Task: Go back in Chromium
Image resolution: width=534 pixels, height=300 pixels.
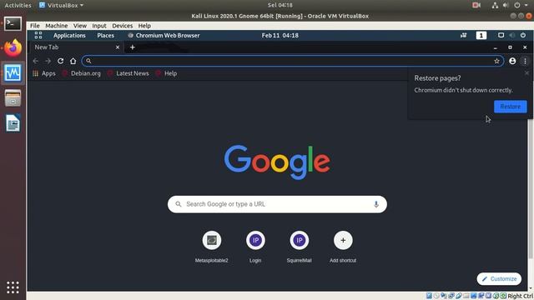Action: (x=36, y=61)
